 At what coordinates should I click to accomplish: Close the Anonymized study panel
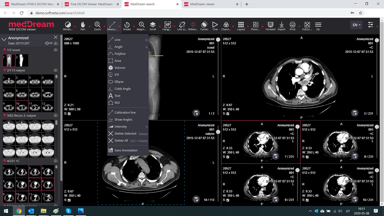55,37
